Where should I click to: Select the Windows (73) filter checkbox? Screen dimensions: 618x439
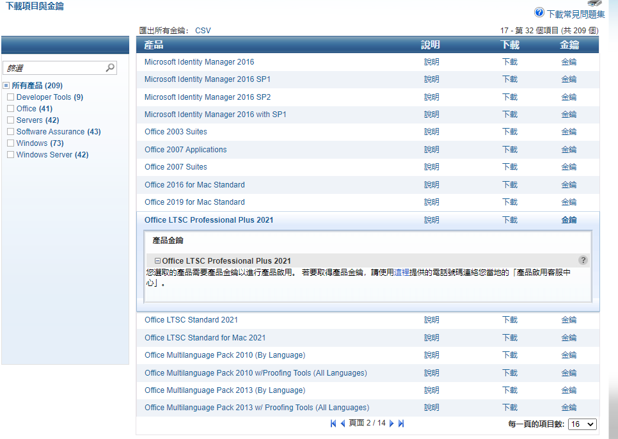11,143
